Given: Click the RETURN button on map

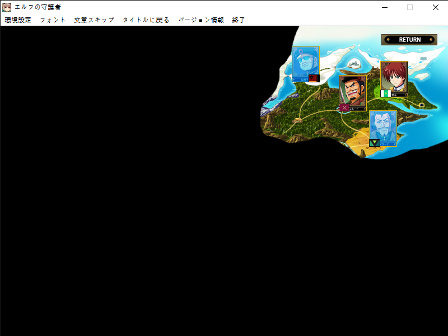Looking at the screenshot, I should (409, 40).
